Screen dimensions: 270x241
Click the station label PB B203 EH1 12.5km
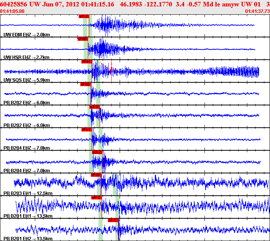[28, 193]
